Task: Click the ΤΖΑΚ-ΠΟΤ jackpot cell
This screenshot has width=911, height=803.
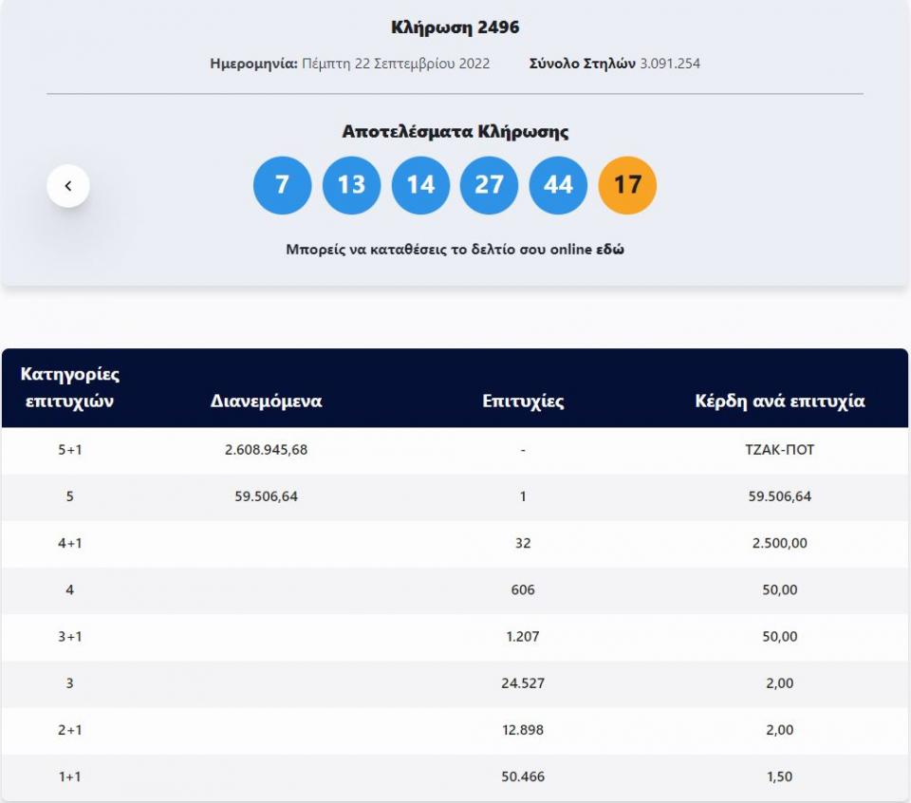Action: [780, 450]
